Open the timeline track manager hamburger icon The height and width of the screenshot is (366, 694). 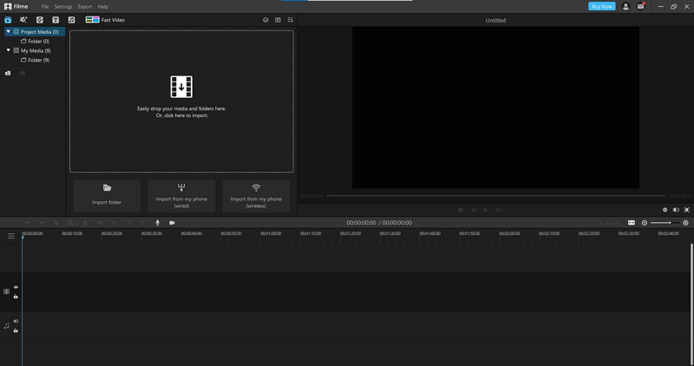[11, 236]
